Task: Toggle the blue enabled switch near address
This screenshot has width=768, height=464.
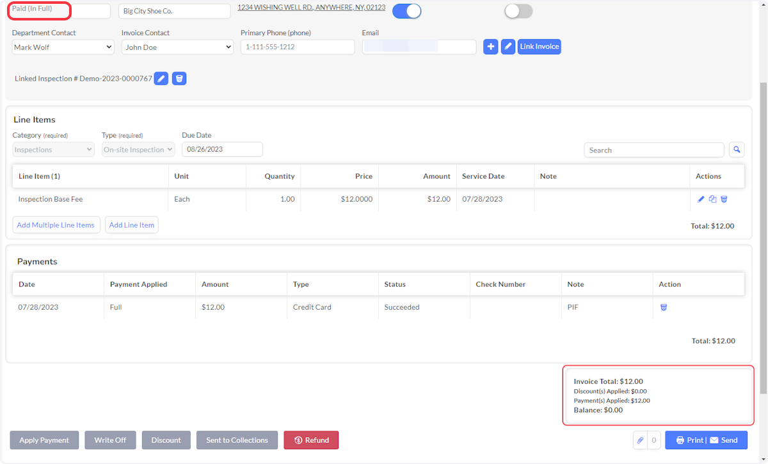Action: coord(406,11)
